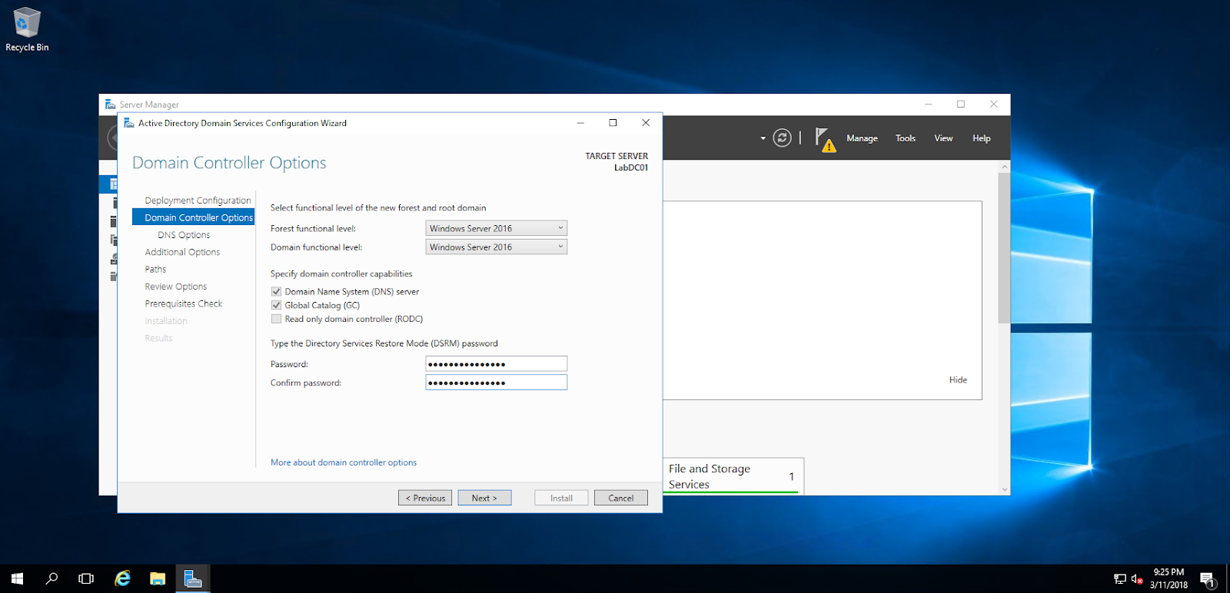Go to Deployment Configuration step
Screen dimensions: 1230x593
[x=198, y=200]
